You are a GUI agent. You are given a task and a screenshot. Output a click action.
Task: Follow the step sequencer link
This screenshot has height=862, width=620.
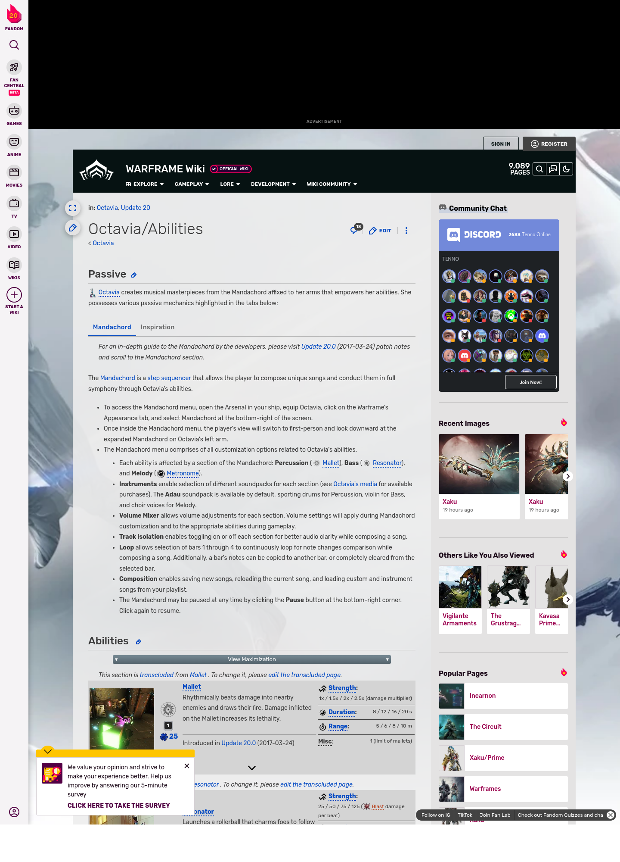pos(169,378)
